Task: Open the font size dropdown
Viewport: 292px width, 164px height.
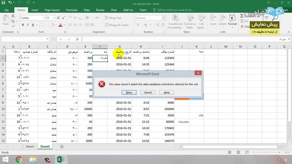Action: pyautogui.click(x=54, y=18)
